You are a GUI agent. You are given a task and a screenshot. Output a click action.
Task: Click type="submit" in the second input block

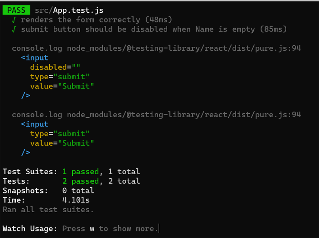60,134
